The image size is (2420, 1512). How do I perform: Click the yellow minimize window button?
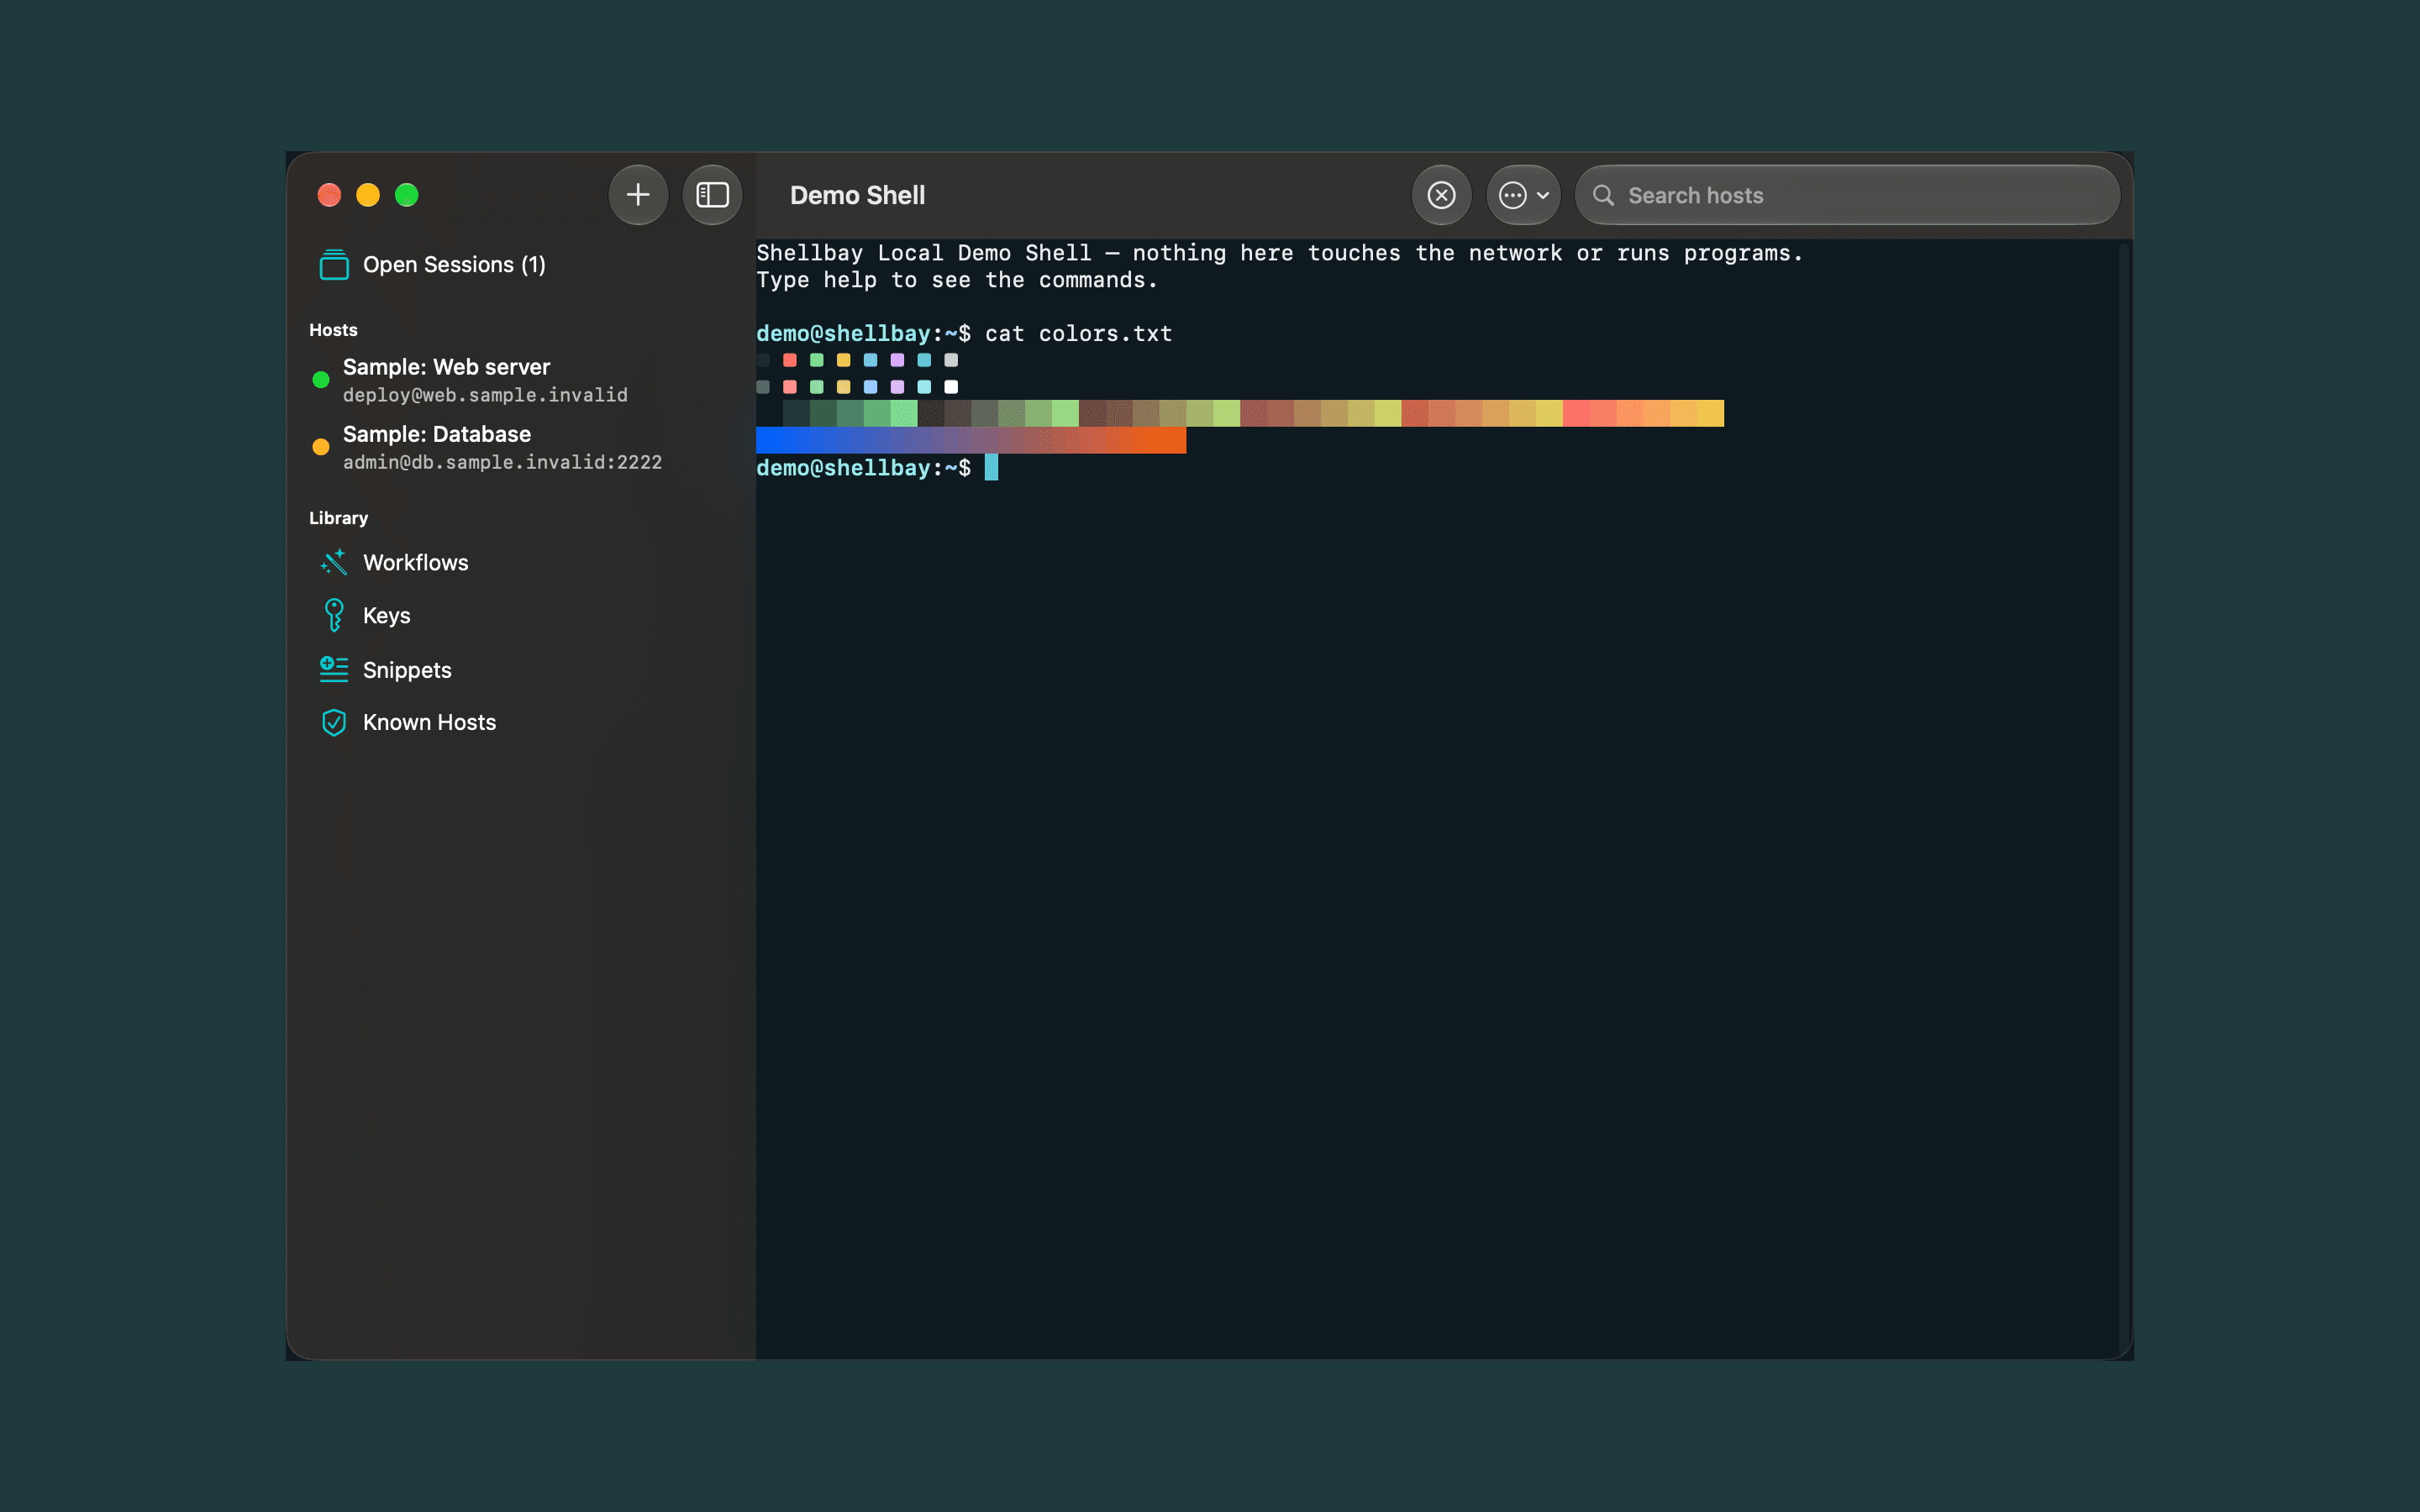[368, 195]
